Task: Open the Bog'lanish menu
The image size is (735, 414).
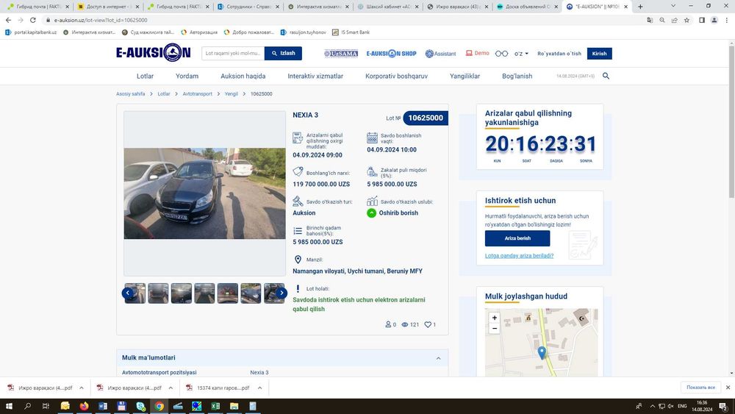Action: click(517, 76)
